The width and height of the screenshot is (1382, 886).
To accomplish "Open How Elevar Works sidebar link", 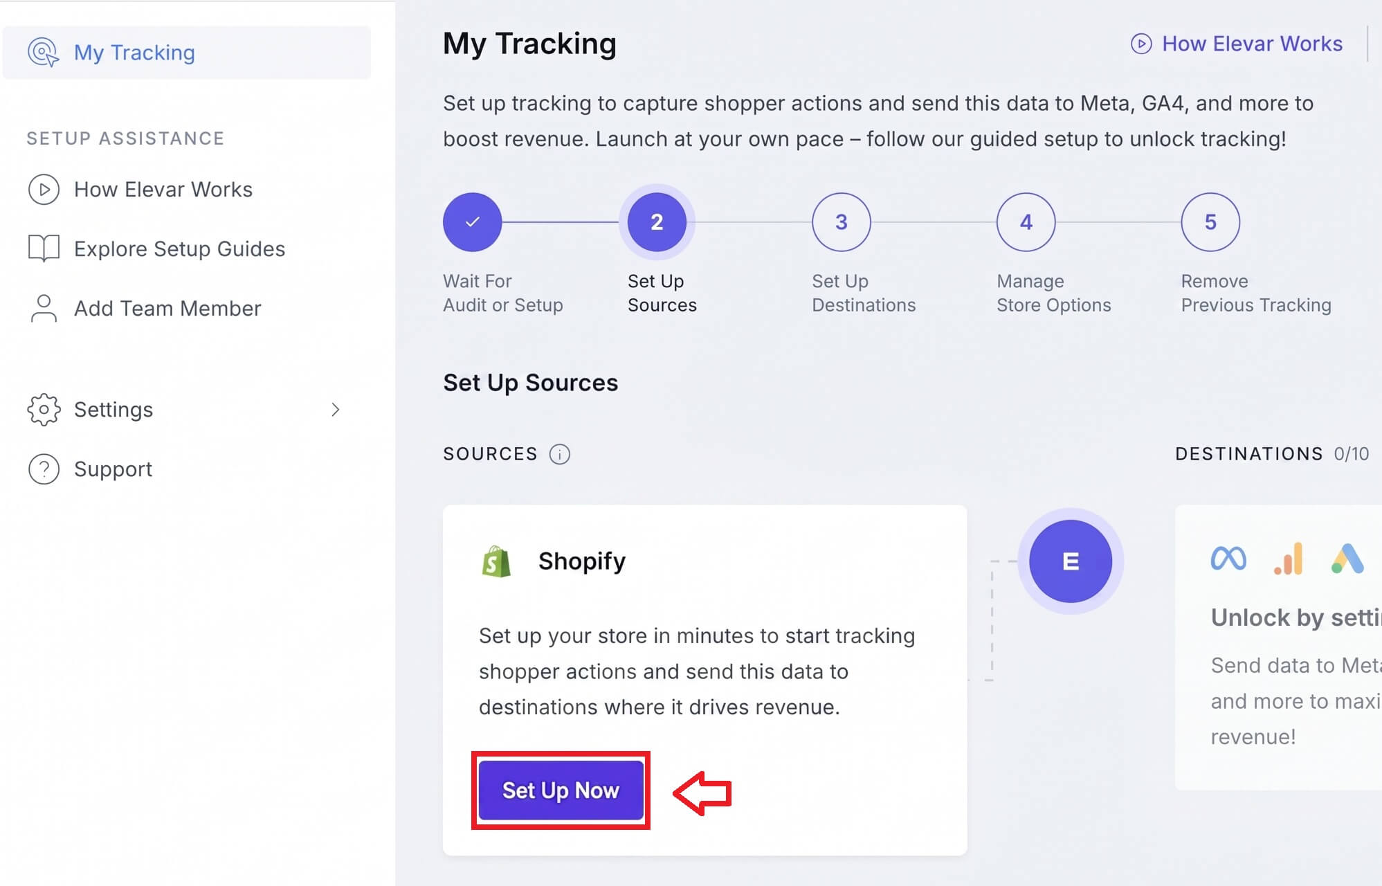I will (140, 190).
